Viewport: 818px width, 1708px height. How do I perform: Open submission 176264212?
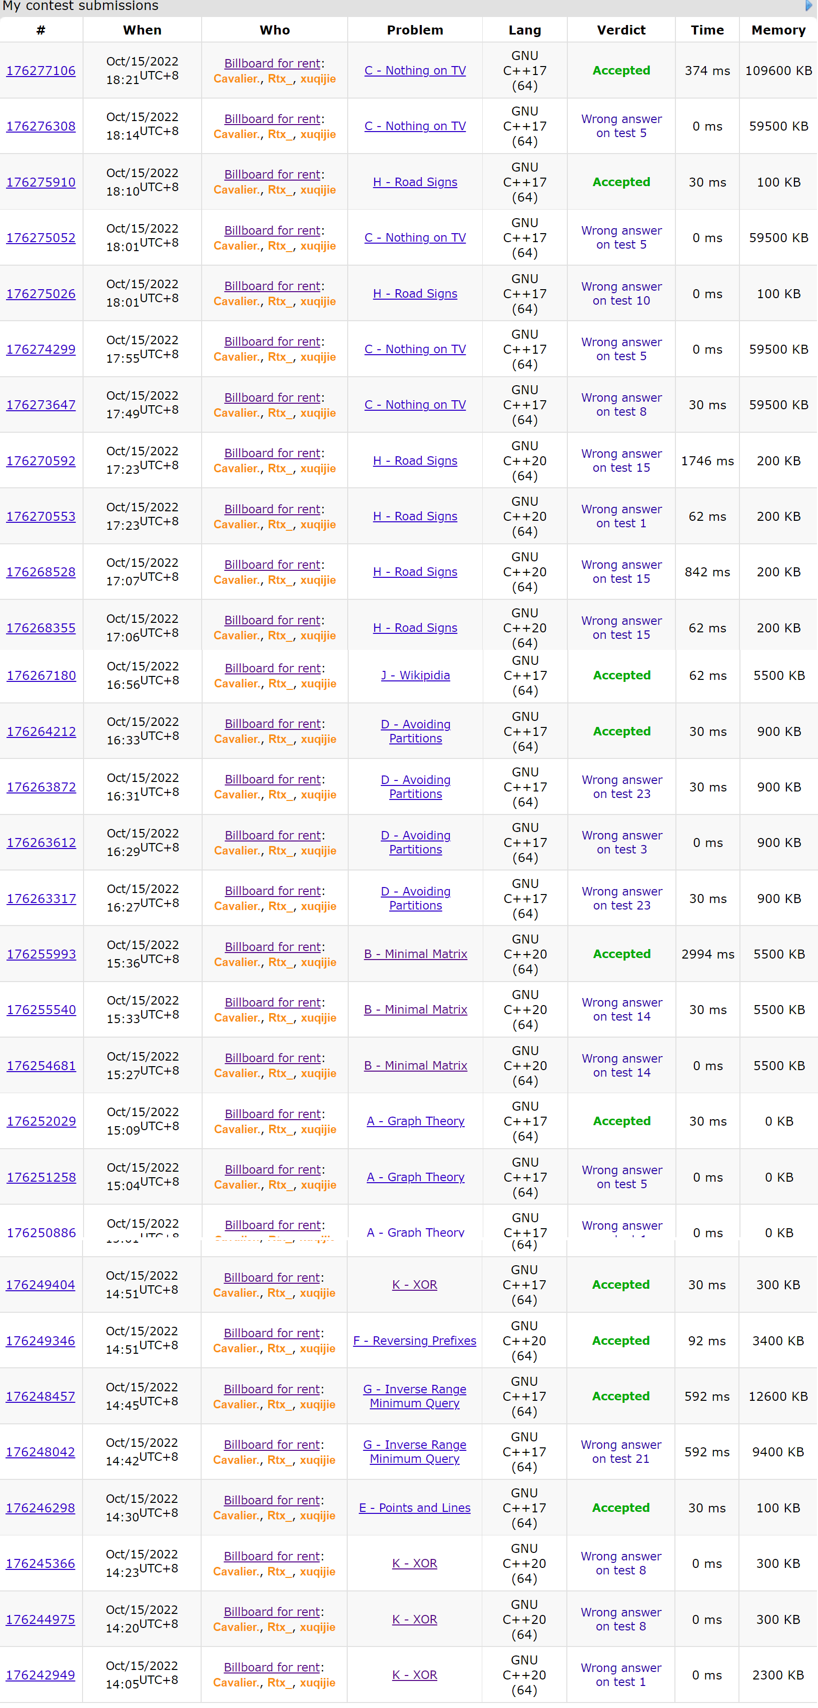41,732
